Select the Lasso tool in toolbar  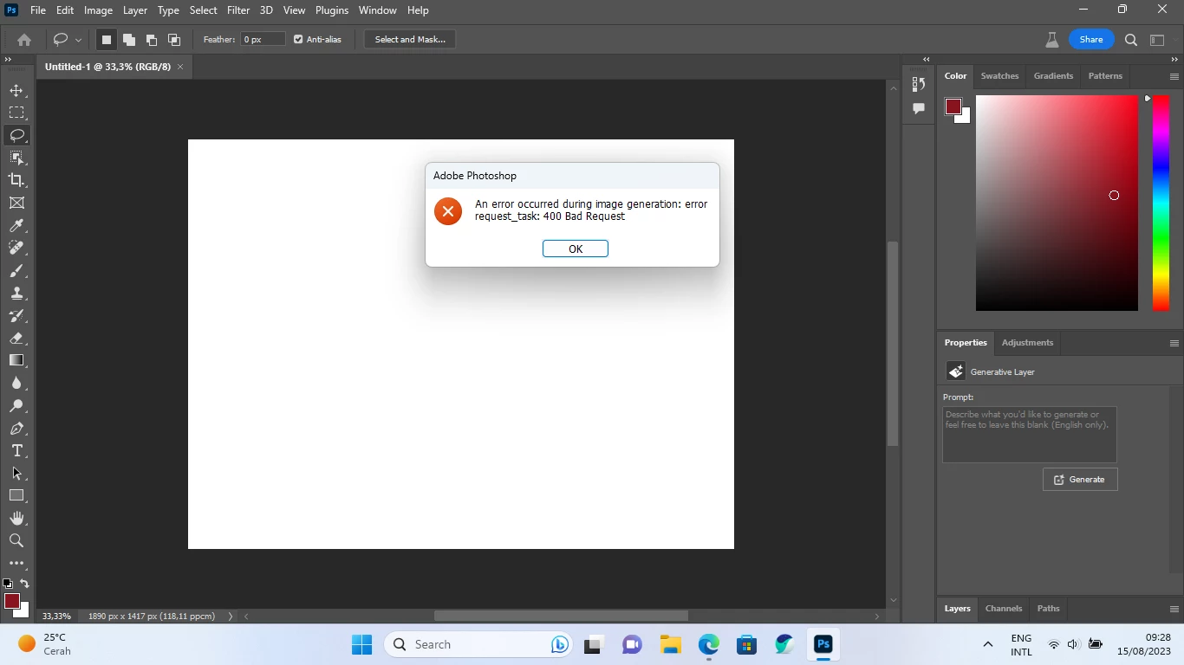(16, 135)
